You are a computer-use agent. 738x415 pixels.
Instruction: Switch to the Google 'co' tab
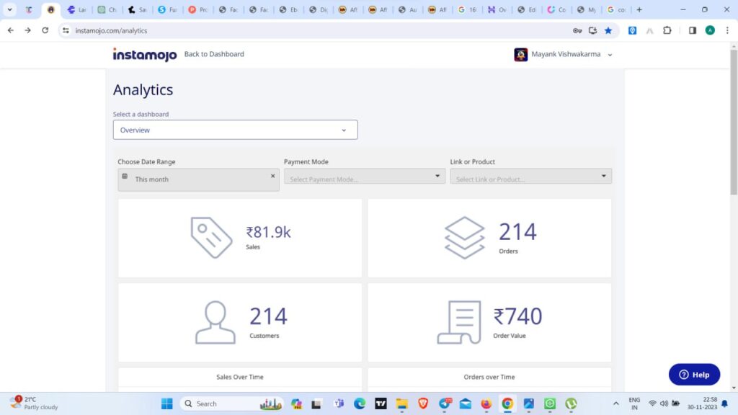click(616, 10)
